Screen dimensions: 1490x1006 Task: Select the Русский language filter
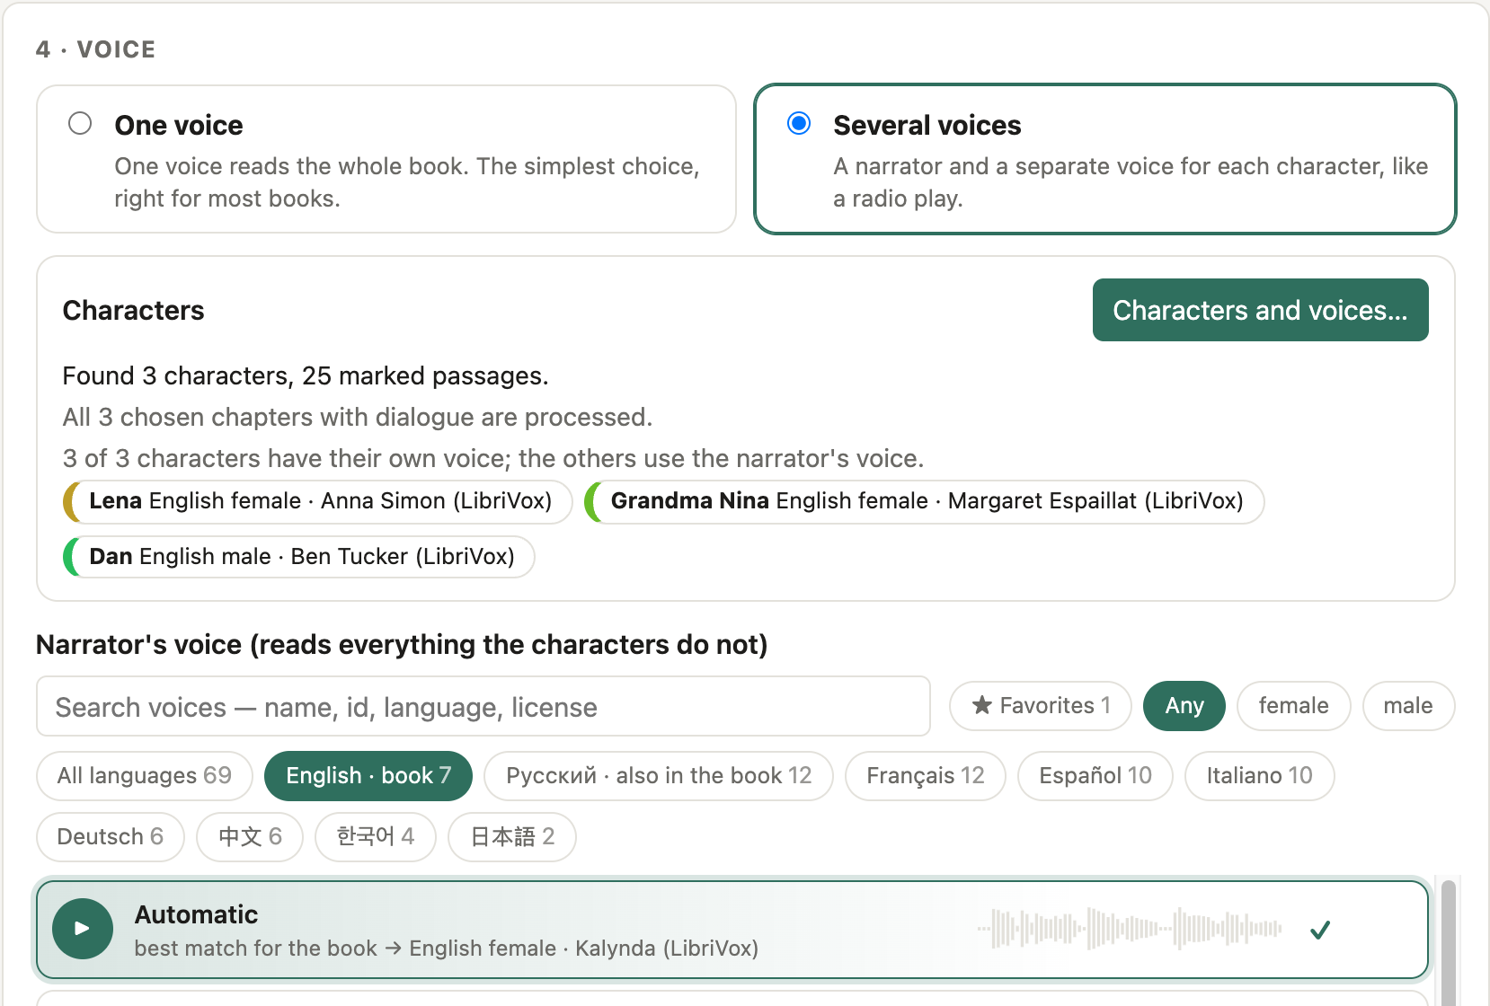click(659, 776)
